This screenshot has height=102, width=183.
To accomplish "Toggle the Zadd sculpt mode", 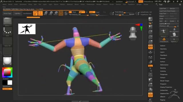I will 92,12.
